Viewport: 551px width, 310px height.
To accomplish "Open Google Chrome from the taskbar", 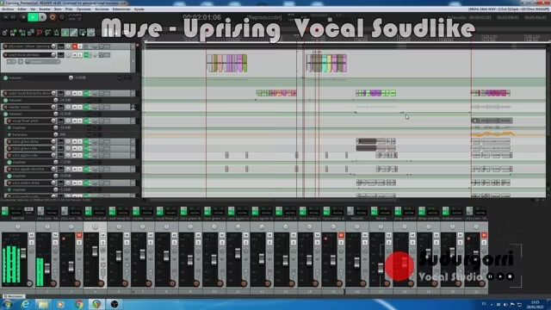I will click(x=78, y=304).
